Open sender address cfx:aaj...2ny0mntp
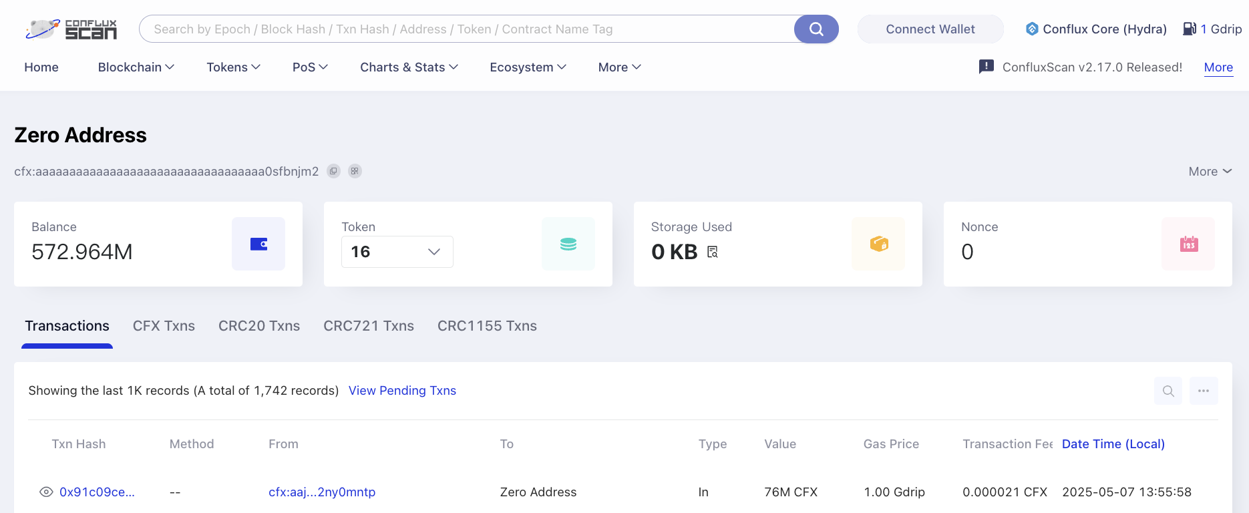1249x513 pixels. point(322,492)
